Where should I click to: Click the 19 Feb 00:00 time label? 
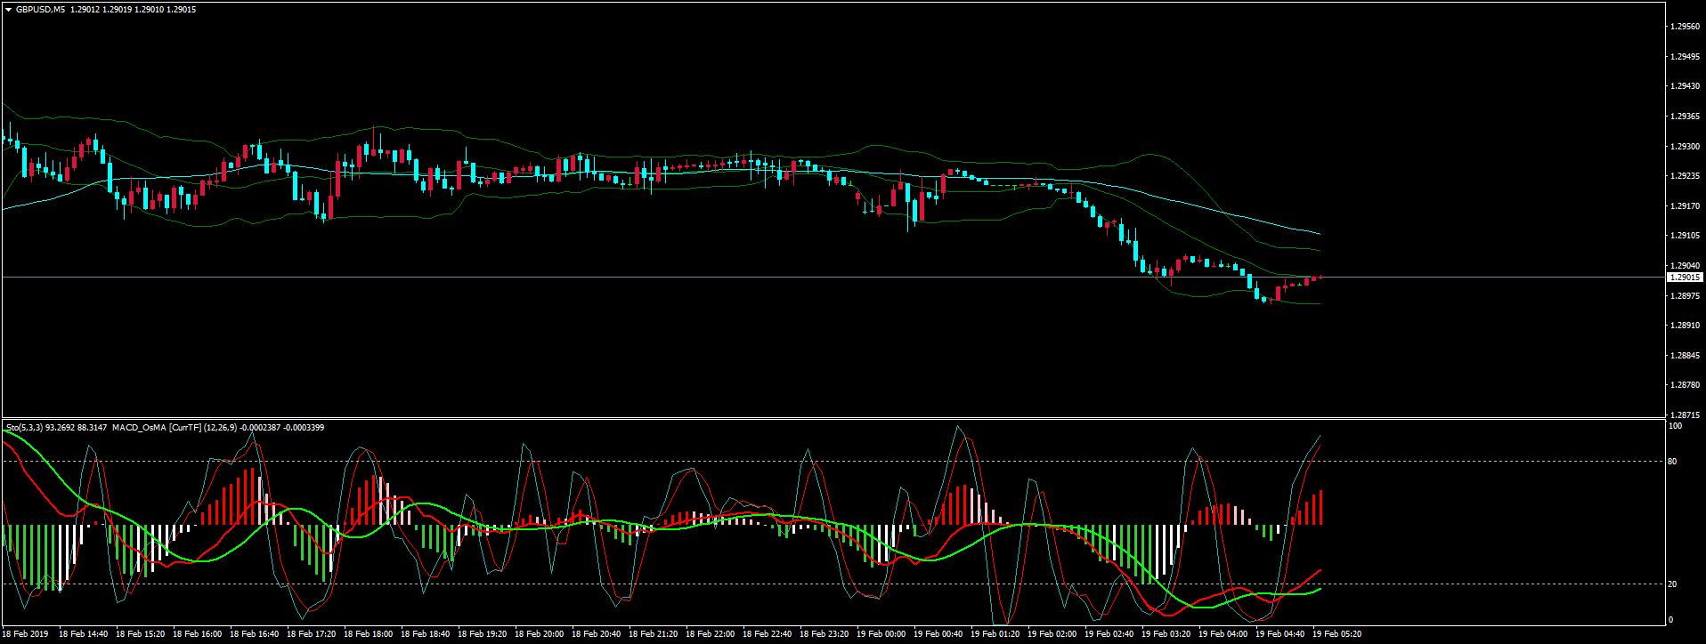(881, 635)
